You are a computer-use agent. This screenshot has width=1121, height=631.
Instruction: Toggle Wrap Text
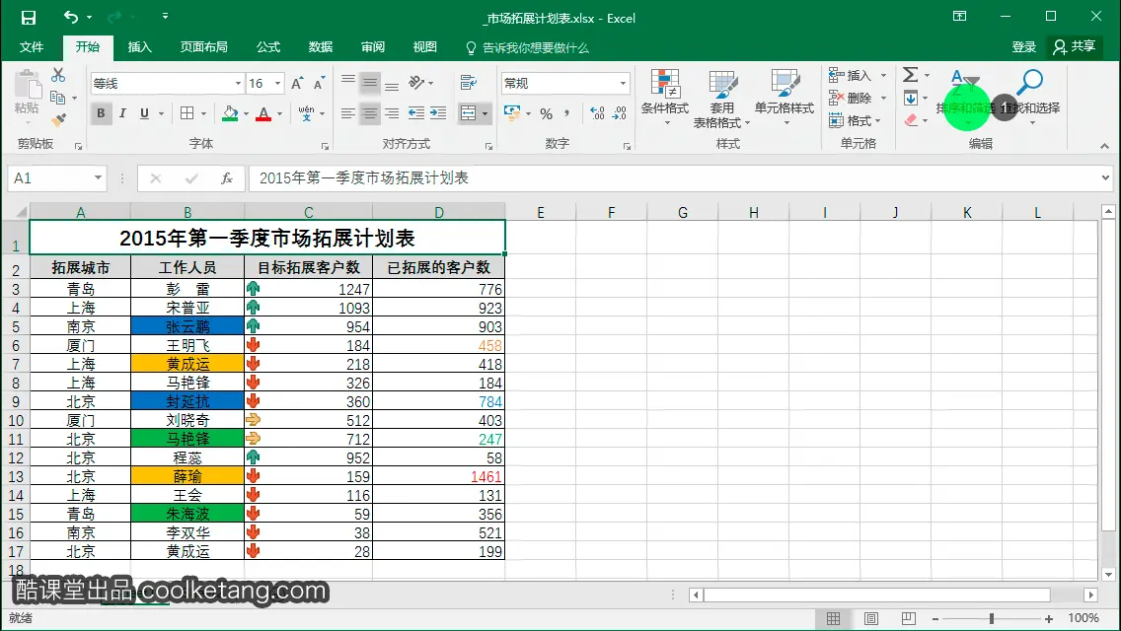[x=469, y=83]
